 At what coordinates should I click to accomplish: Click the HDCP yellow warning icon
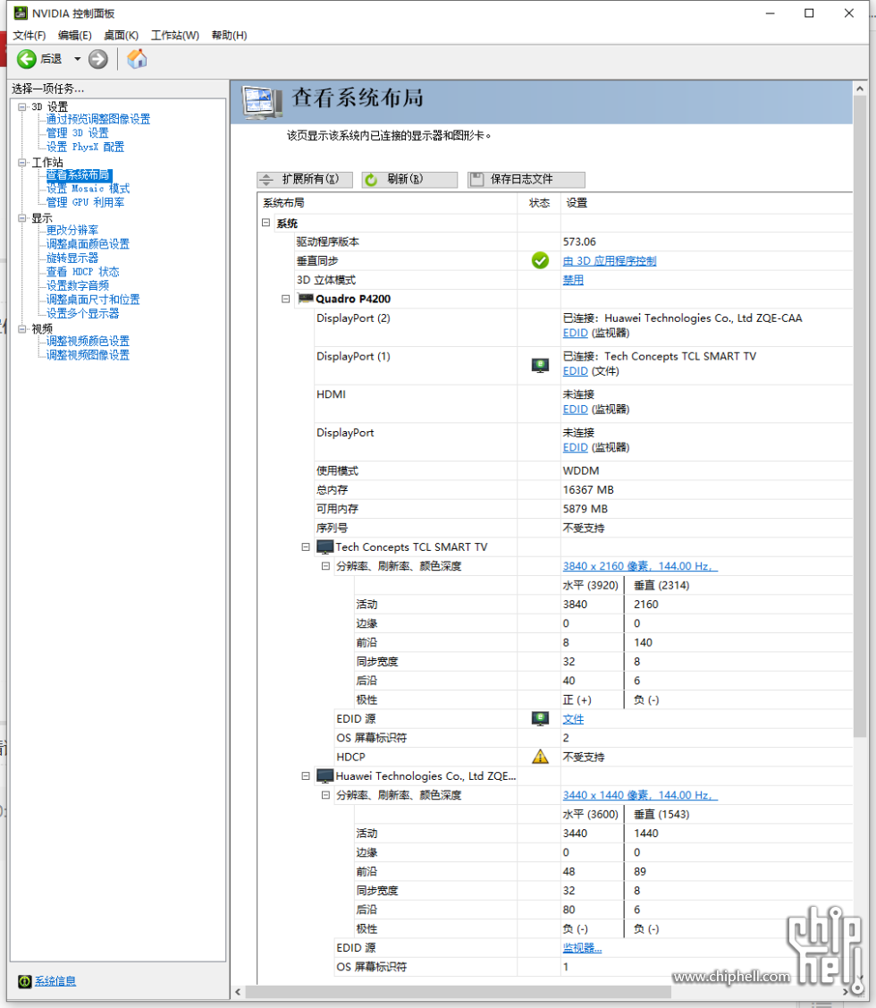click(x=540, y=757)
